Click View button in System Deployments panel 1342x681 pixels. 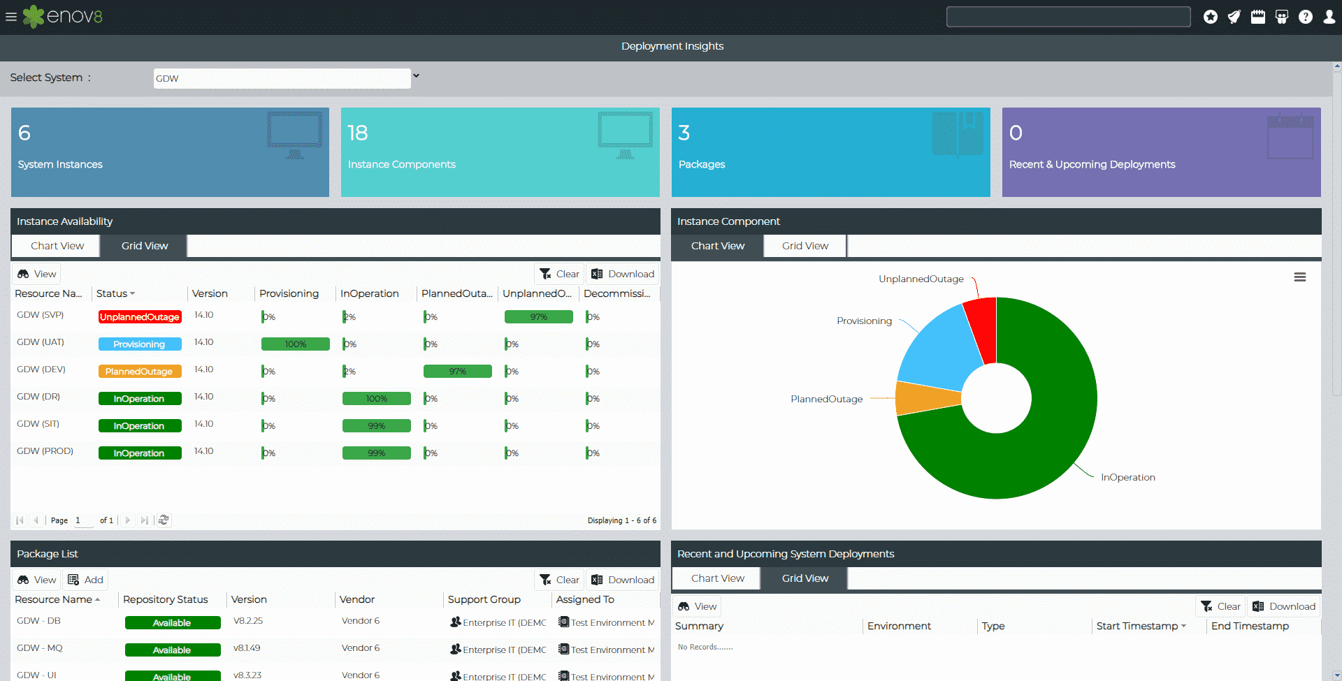(697, 606)
